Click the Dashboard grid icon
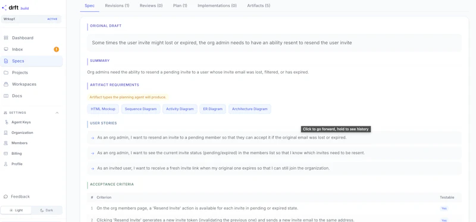Image resolution: width=476 pixels, height=222 pixels. click(x=6, y=38)
